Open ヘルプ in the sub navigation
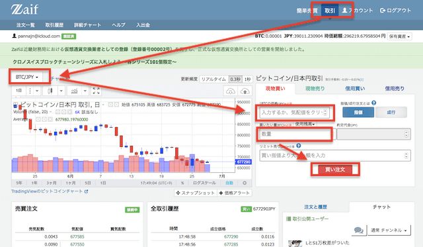The height and width of the screenshot is (247, 423). tap(119, 25)
